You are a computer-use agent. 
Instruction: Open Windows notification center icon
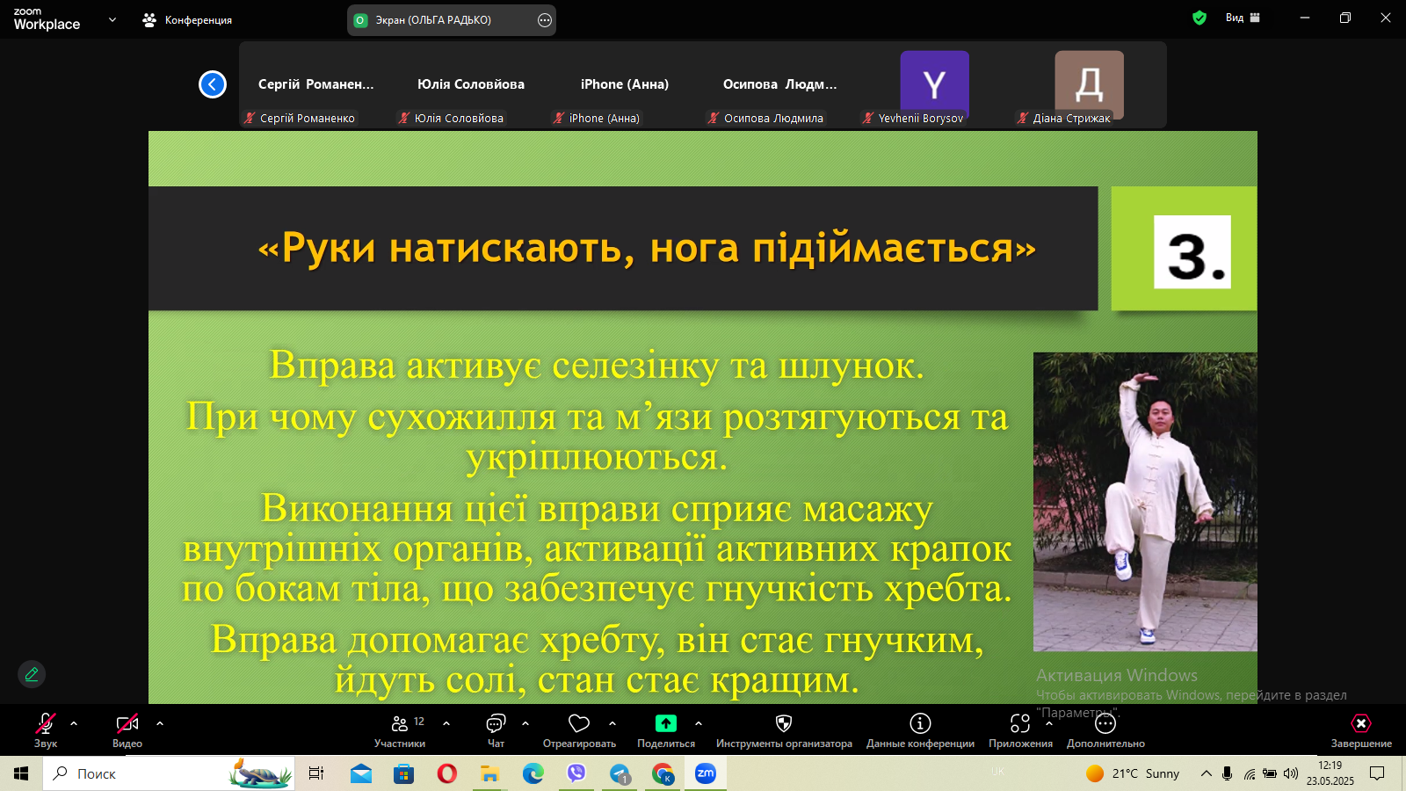[x=1377, y=773]
